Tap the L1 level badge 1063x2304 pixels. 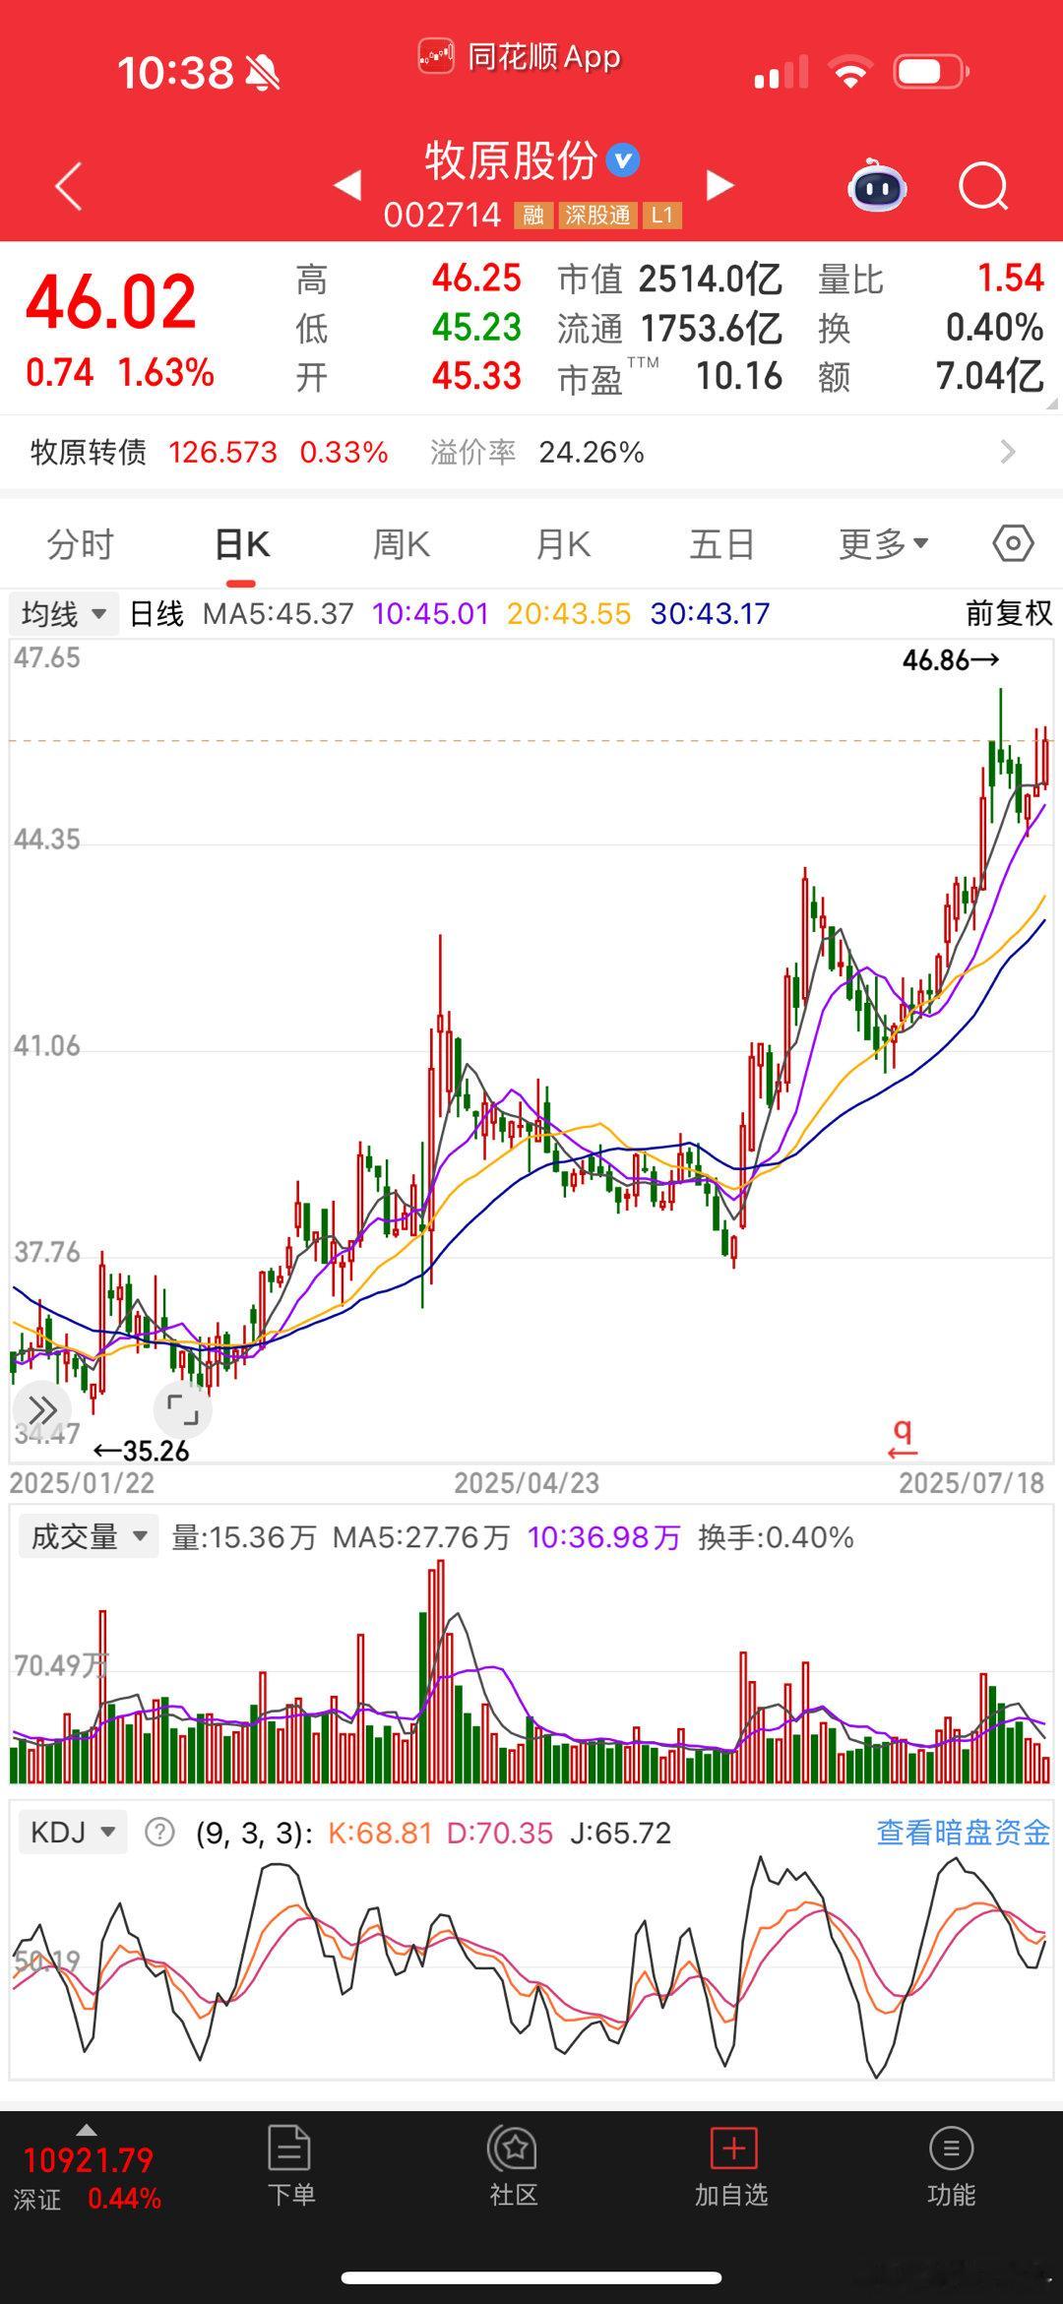point(662,216)
